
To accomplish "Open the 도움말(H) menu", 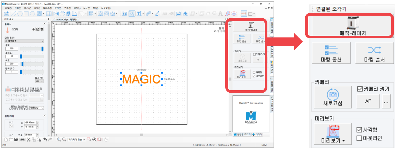I will click(106, 8).
